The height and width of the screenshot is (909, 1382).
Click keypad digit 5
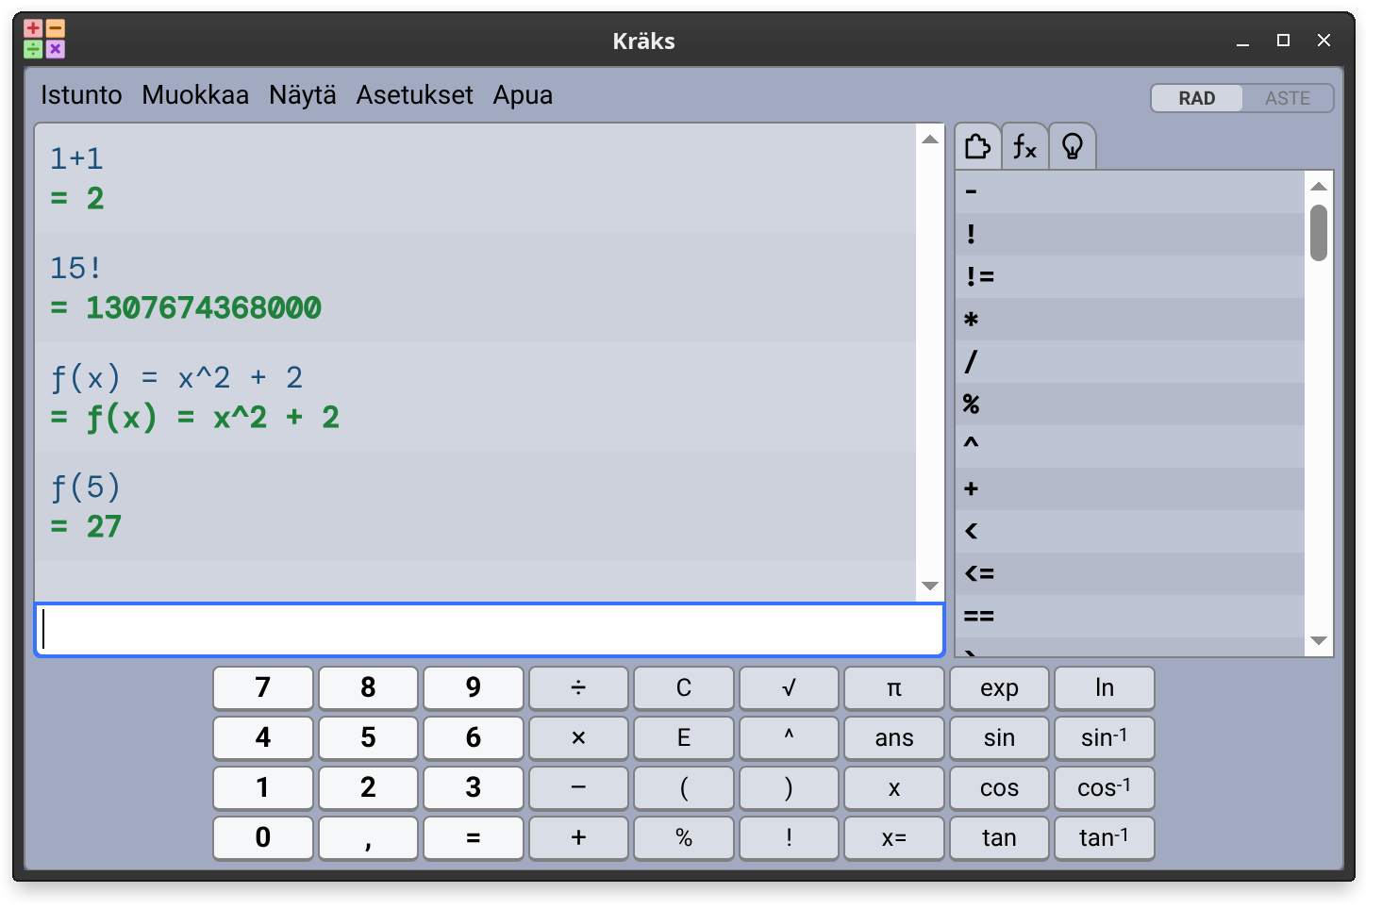[368, 737]
